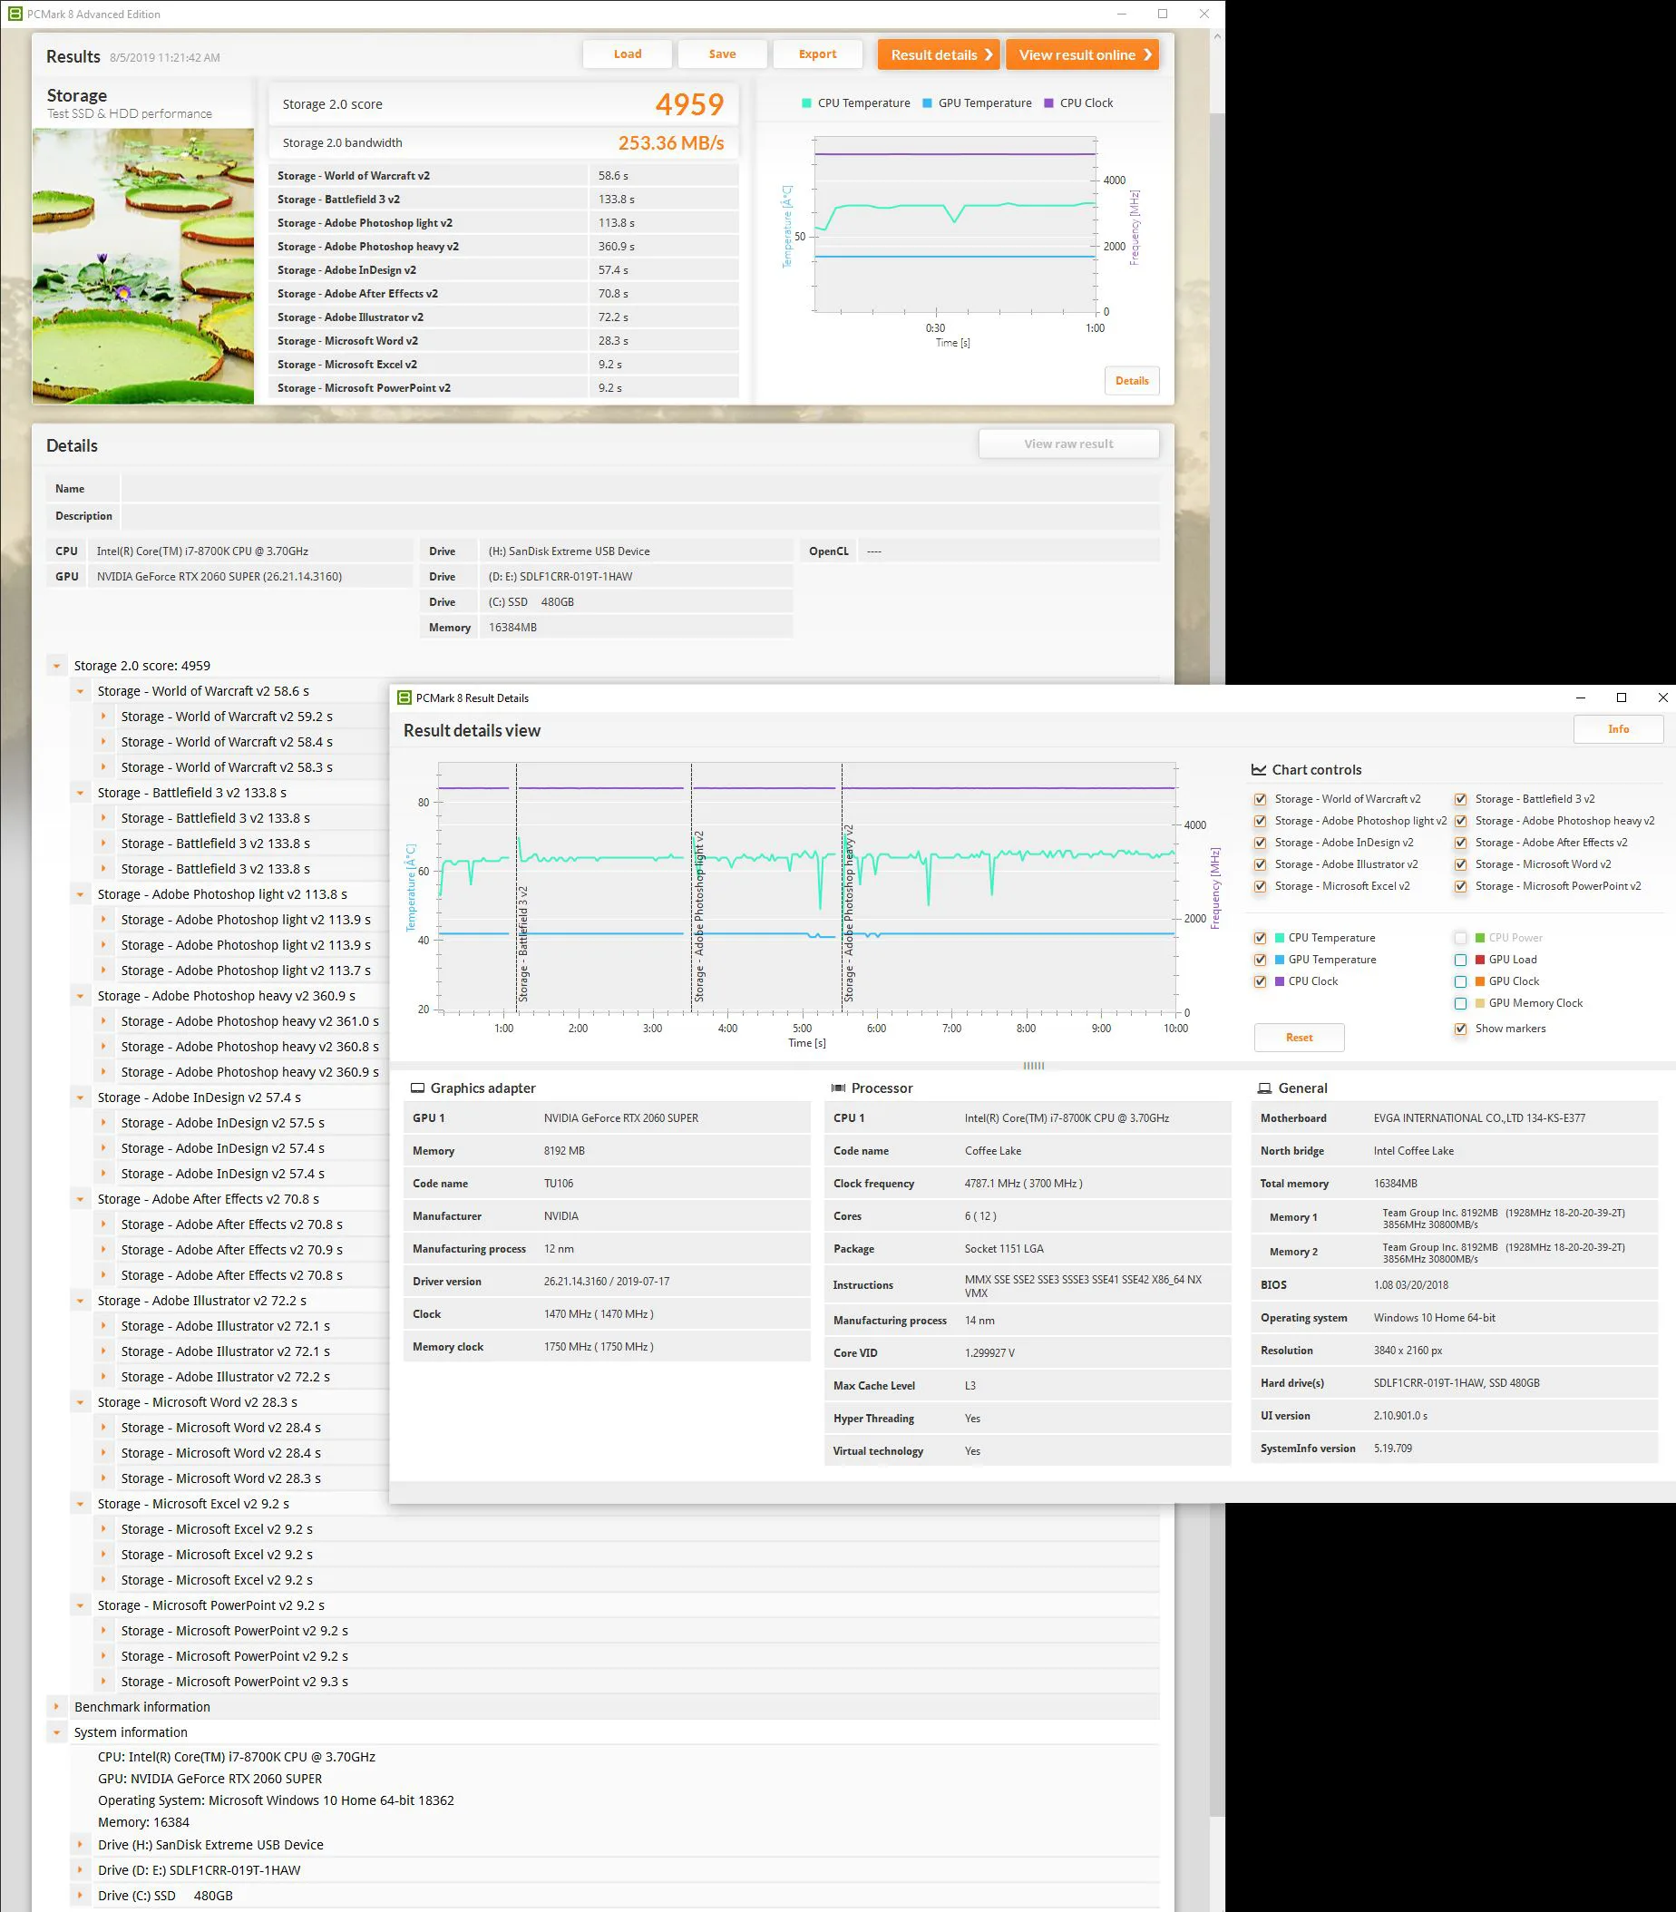Select Storage - Adobe Illustrator v2 result row
The width and height of the screenshot is (1676, 1912).
tap(503, 317)
